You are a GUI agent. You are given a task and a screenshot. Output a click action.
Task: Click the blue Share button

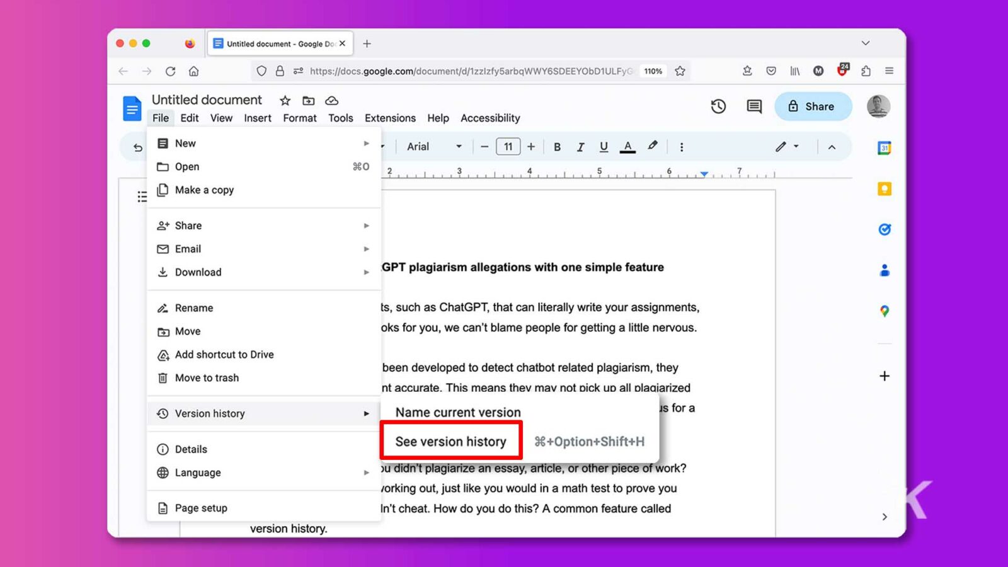point(813,106)
